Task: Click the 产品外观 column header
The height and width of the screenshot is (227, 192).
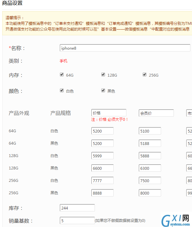Action: 19,113
